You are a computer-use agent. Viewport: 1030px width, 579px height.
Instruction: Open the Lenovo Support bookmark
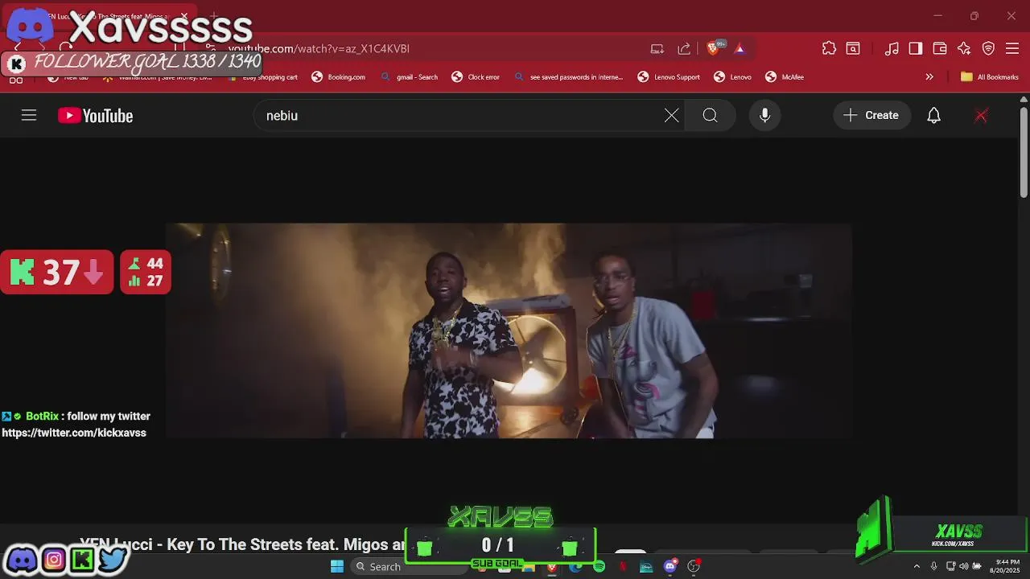[669, 77]
